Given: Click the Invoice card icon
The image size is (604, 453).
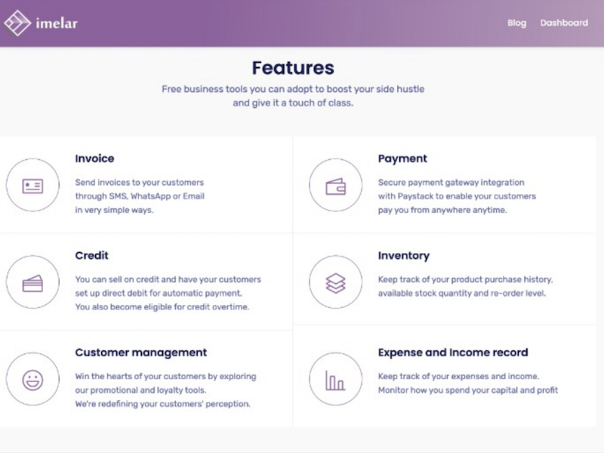Looking at the screenshot, I should [x=32, y=186].
